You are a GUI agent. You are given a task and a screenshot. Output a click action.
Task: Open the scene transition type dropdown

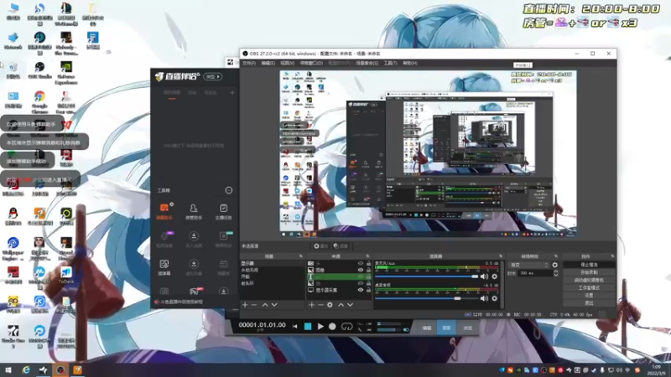pyautogui.click(x=529, y=265)
